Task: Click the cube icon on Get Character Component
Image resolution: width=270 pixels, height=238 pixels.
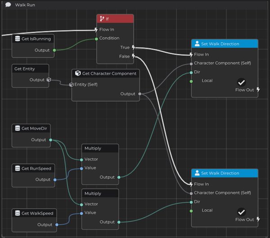Action: 78,73
